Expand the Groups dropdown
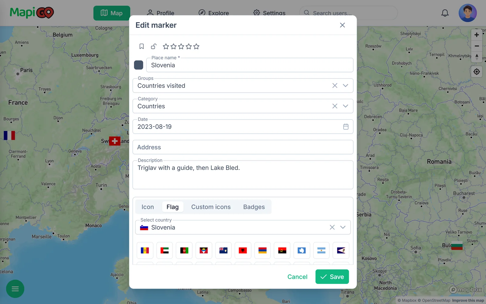The width and height of the screenshot is (486, 304). point(345,85)
